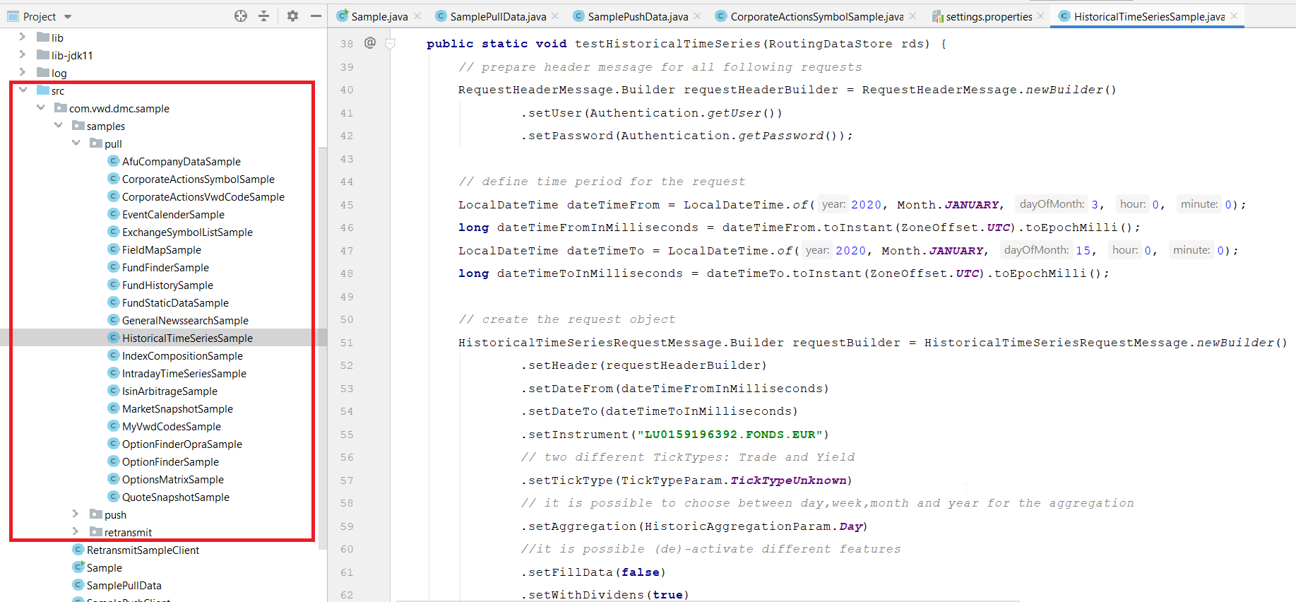Click the locate/scroll-from-source target icon
The width and height of the screenshot is (1296, 602).
point(241,16)
